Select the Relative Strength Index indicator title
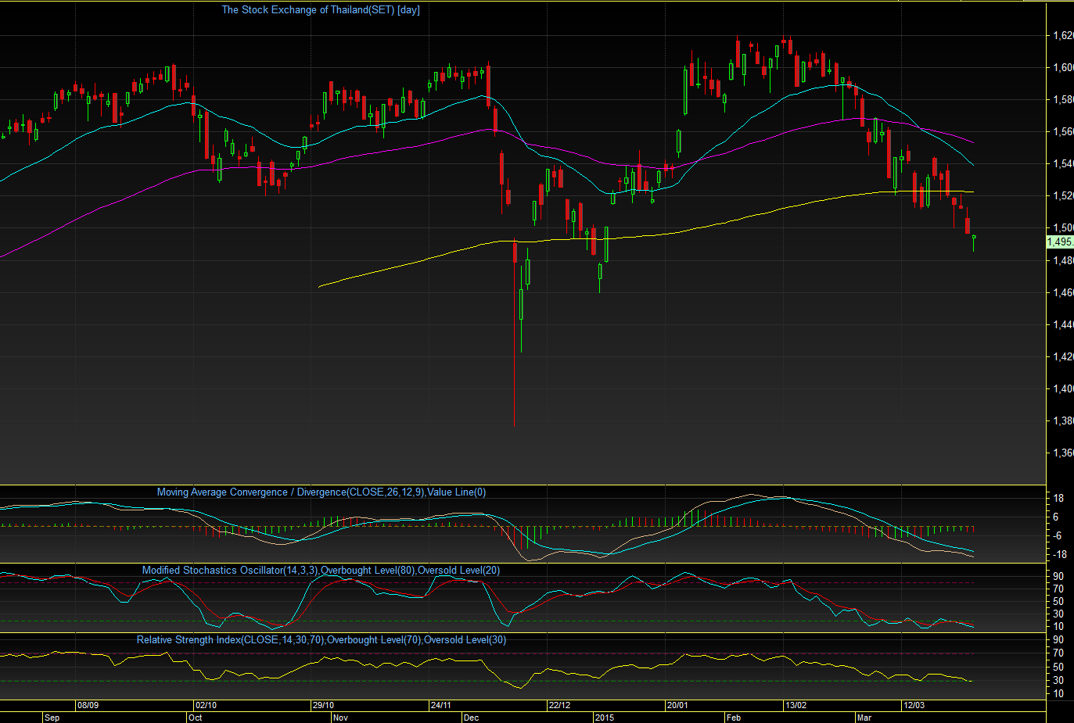The height and width of the screenshot is (723, 1074). [x=321, y=640]
